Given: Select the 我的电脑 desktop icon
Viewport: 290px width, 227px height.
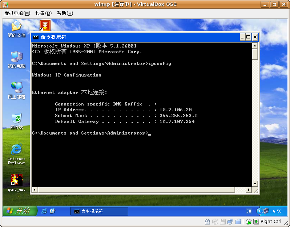Looking at the screenshot, I should tap(16, 60).
